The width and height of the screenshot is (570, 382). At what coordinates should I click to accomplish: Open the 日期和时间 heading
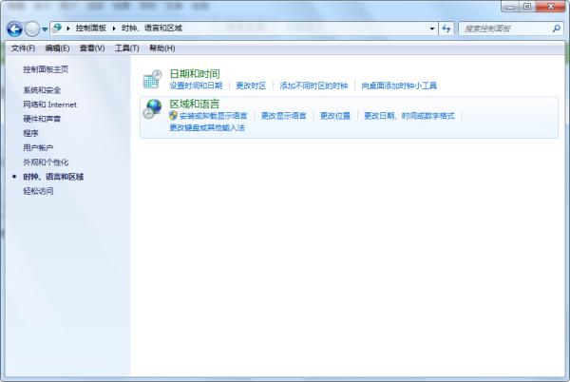click(195, 74)
